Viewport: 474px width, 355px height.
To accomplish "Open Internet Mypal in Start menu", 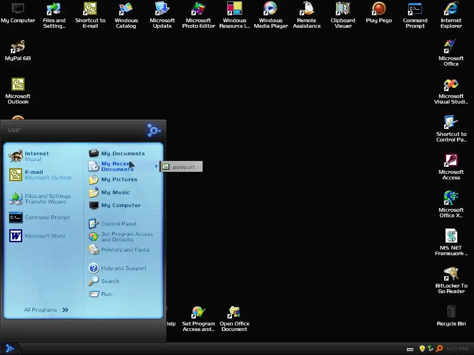I will coord(44,156).
